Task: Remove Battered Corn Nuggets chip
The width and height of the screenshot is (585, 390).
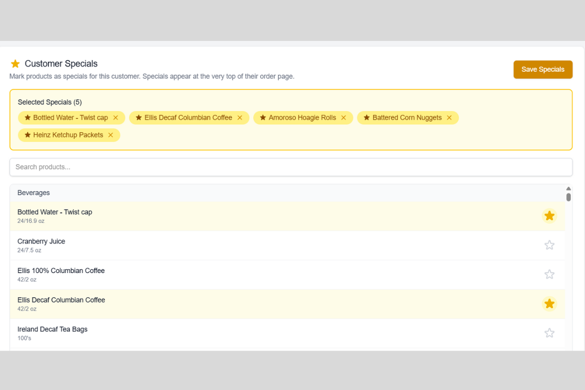Action: (449, 117)
